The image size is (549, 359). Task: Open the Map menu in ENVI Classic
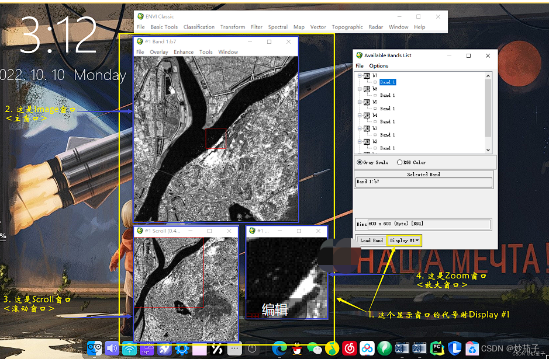pyautogui.click(x=299, y=27)
